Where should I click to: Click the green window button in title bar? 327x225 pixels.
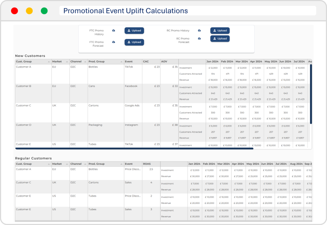(x=44, y=11)
